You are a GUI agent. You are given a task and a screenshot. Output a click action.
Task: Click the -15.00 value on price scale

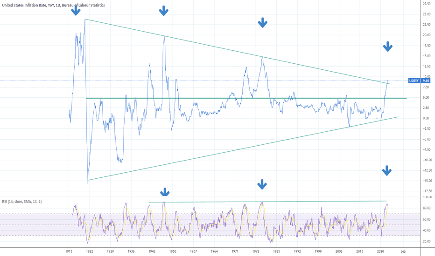(x=426, y=181)
